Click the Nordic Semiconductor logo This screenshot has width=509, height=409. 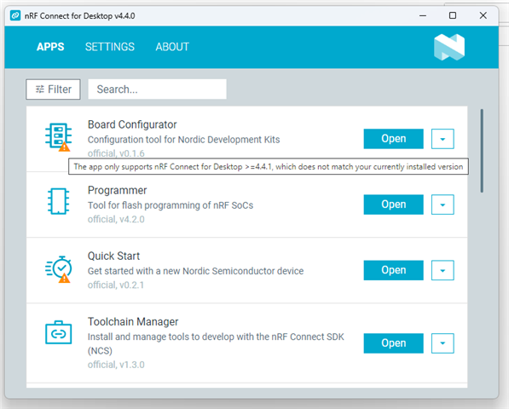[449, 47]
